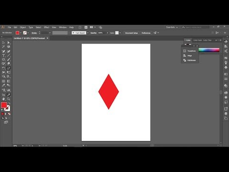Select the Eyedropper tool
This screenshot has height=172, width=229.
(3, 86)
